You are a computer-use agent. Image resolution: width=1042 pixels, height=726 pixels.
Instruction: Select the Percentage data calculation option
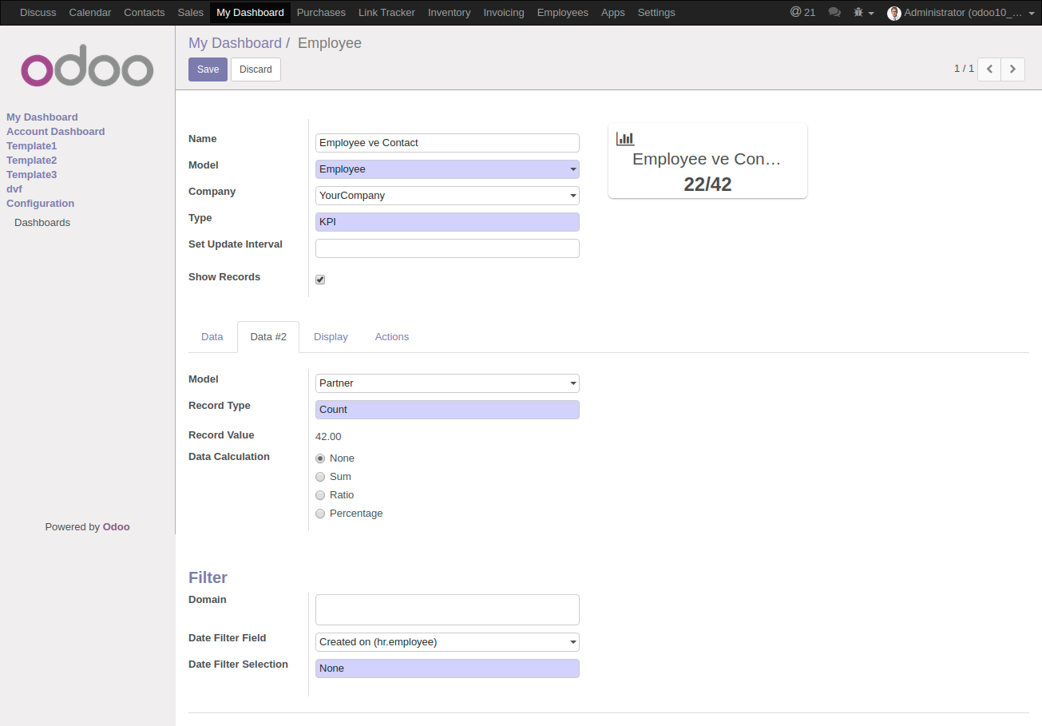pos(320,514)
